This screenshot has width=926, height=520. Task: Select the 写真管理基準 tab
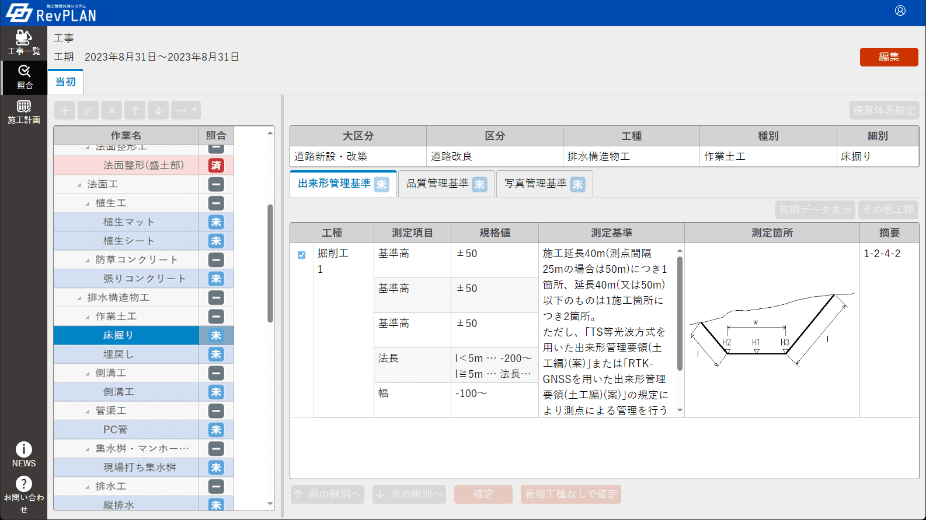tap(545, 184)
